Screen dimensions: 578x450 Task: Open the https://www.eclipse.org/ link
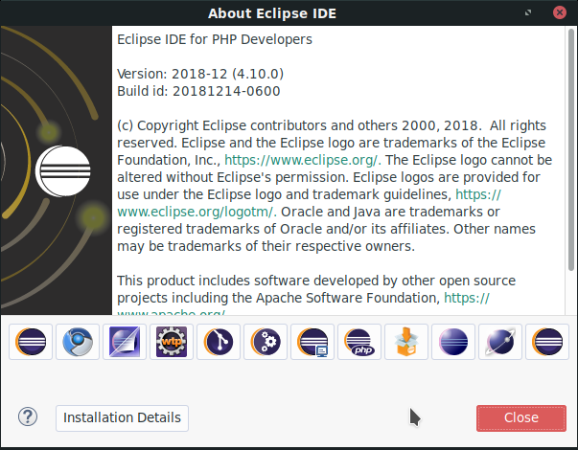(302, 160)
